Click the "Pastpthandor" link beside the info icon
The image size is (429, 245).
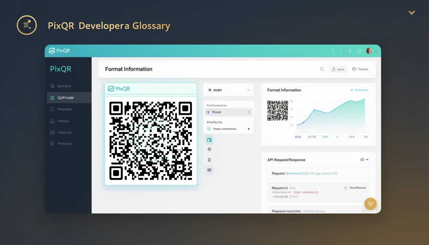pyautogui.click(x=358, y=188)
